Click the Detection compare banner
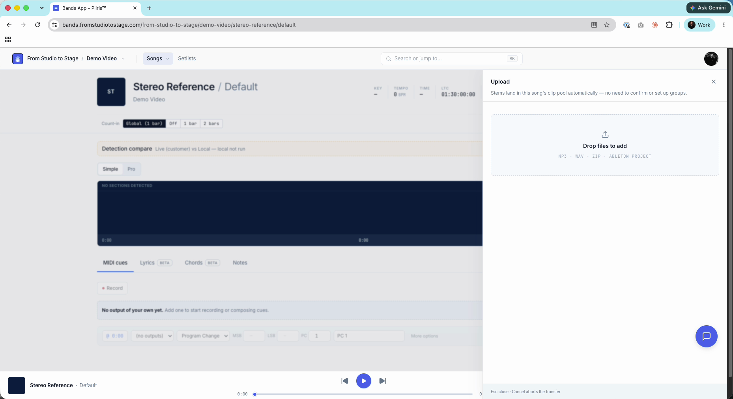Image resolution: width=733 pixels, height=399 pixels. pos(290,149)
